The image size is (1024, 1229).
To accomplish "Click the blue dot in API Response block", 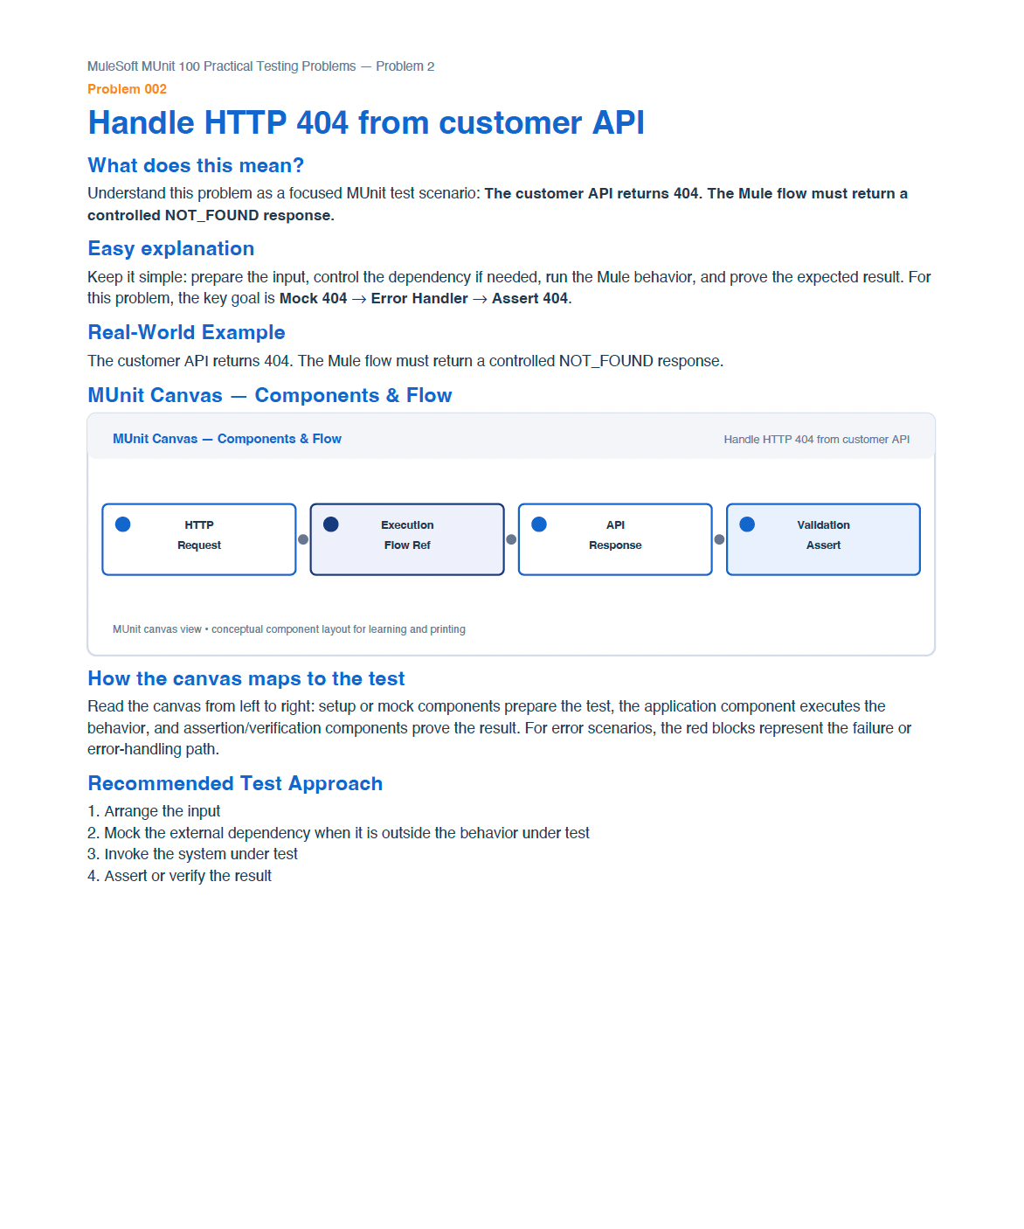I will (x=539, y=524).
